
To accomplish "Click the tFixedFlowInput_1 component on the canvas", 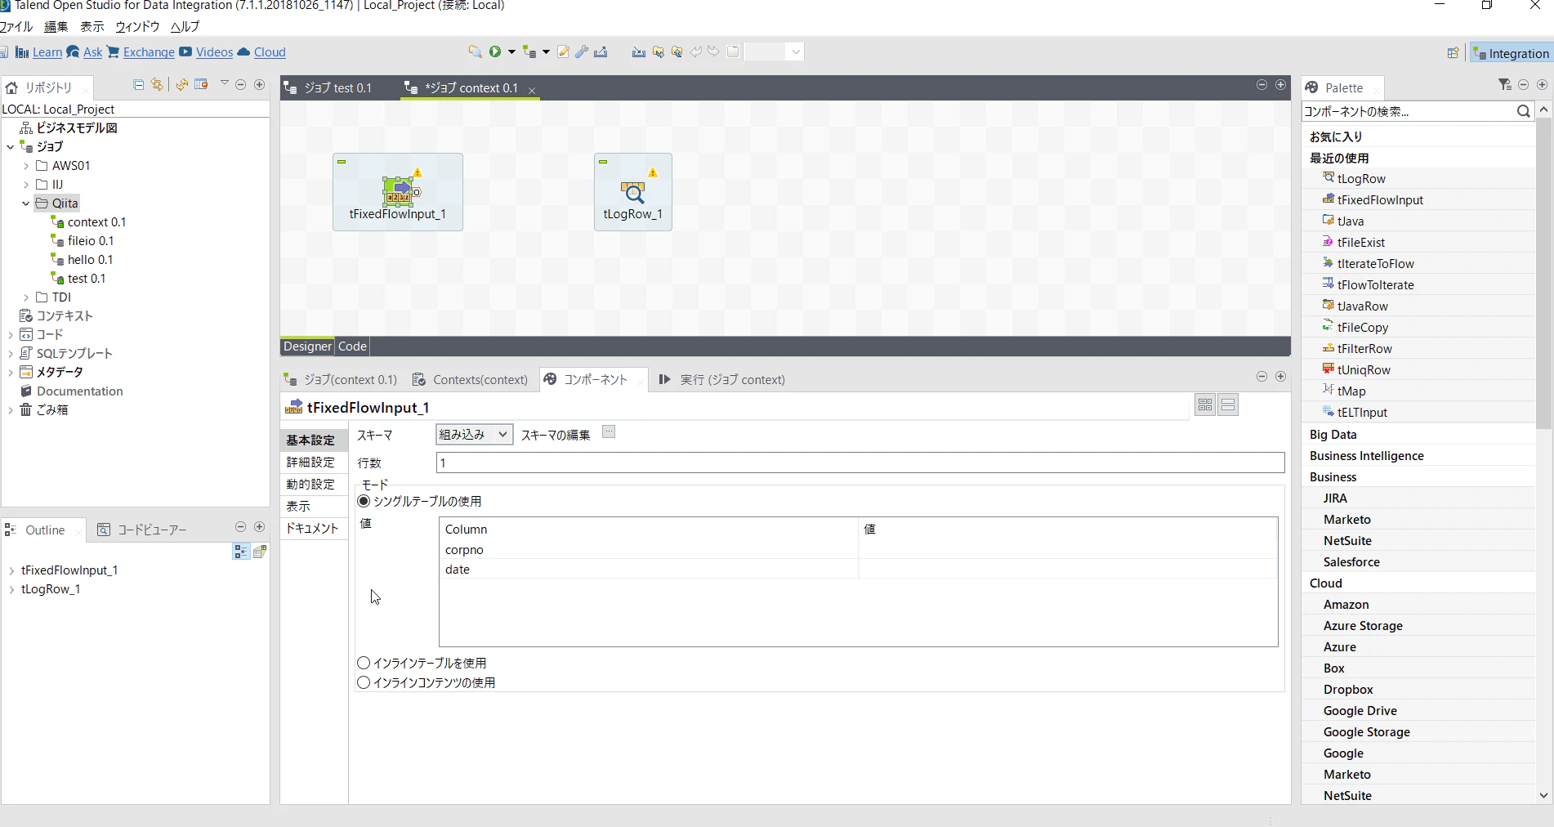I will [x=398, y=192].
